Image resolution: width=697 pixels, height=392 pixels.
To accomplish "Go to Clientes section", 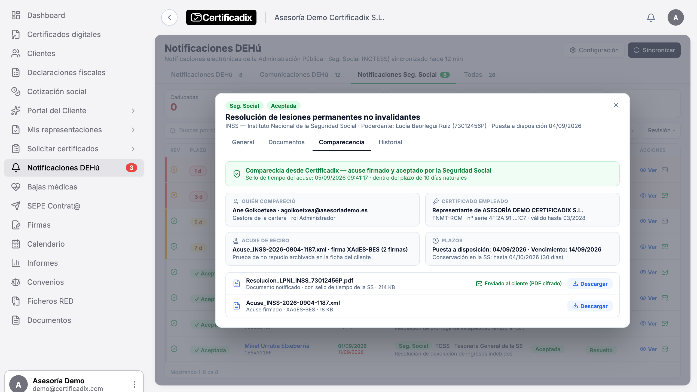I will tap(74, 53).
